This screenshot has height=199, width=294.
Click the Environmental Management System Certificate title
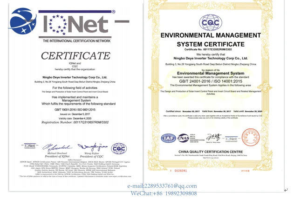click(211, 40)
